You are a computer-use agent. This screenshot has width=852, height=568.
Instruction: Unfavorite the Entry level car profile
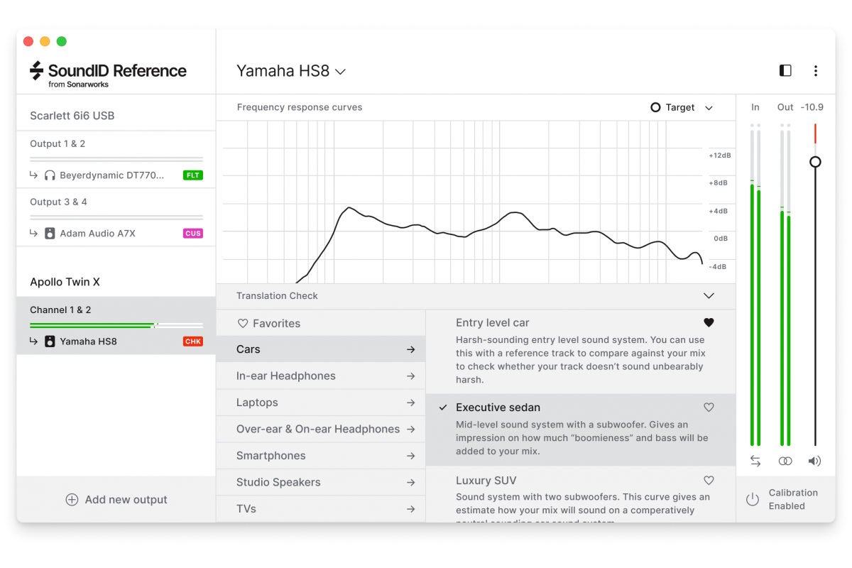[x=709, y=322]
